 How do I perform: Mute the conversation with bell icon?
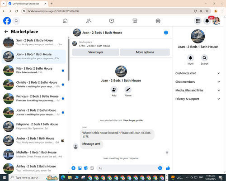coord(190,58)
